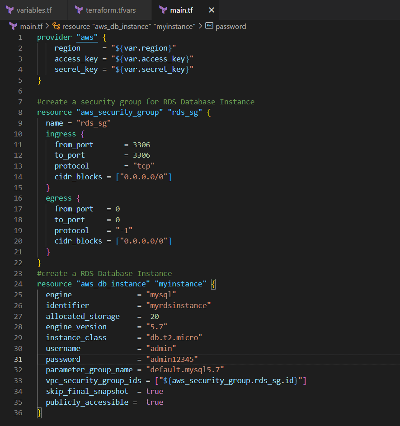The height and width of the screenshot is (426, 400).
Task: Open password breadcrumb segment
Action: tap(231, 26)
